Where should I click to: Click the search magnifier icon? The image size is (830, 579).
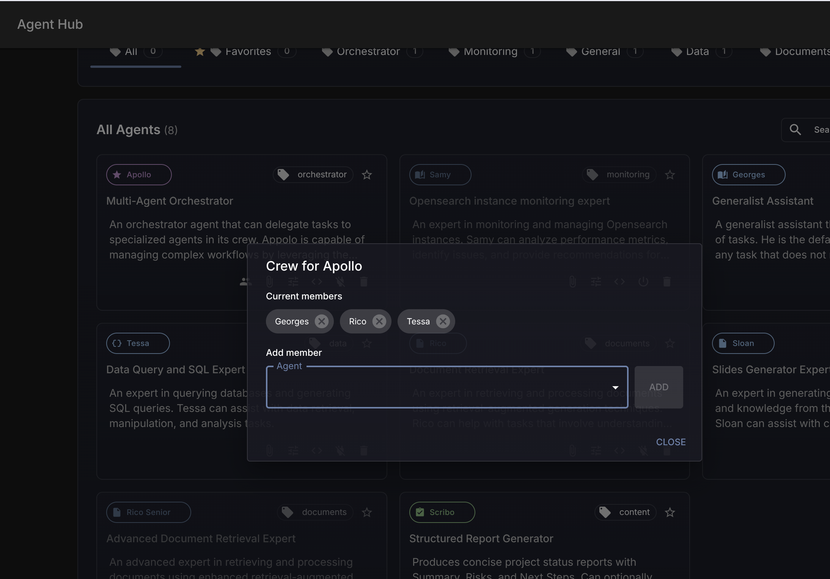[x=795, y=130]
